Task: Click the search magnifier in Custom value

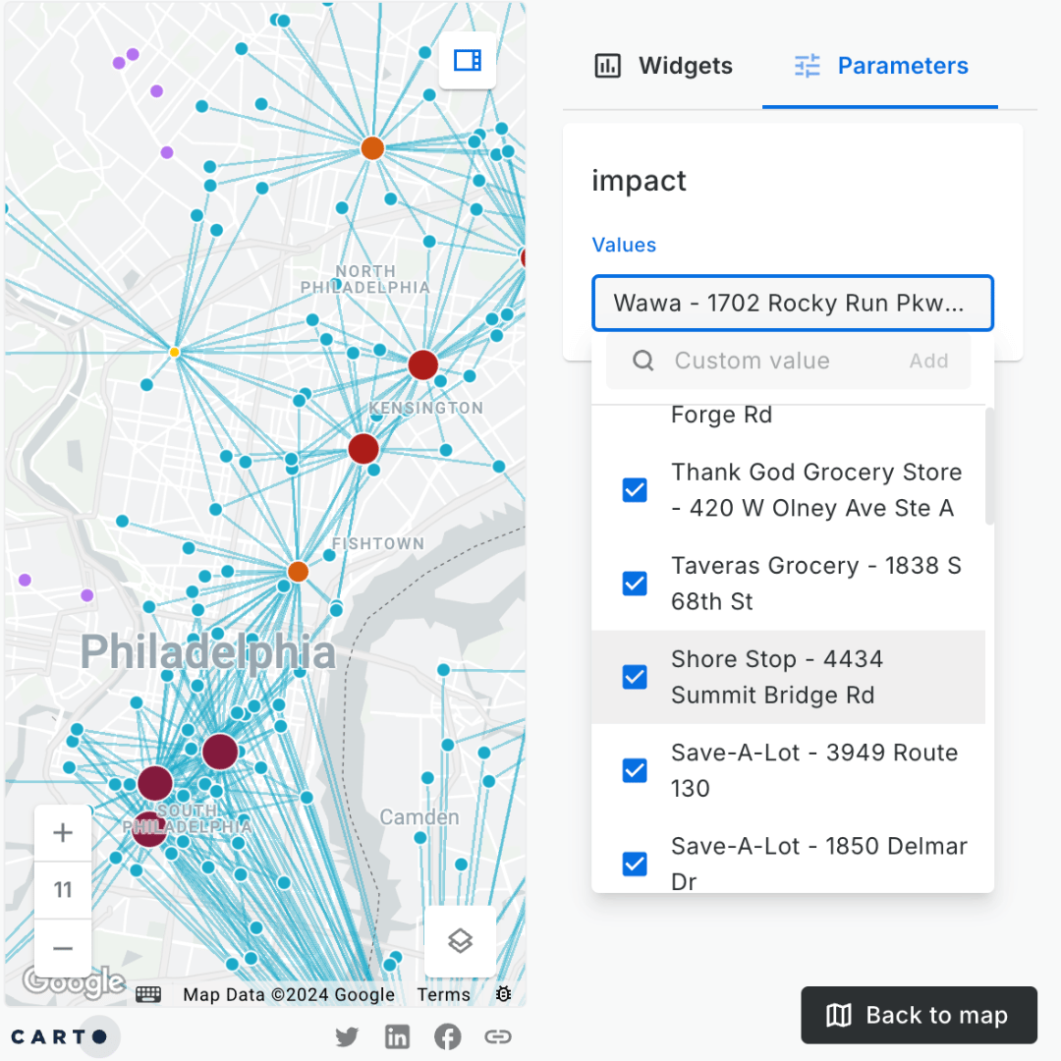Action: pyautogui.click(x=643, y=361)
